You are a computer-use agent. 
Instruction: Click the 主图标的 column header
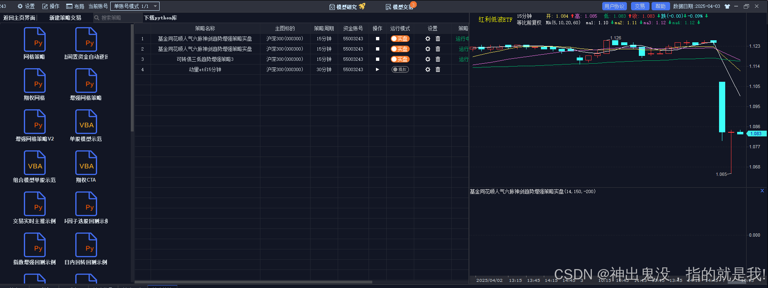point(285,28)
